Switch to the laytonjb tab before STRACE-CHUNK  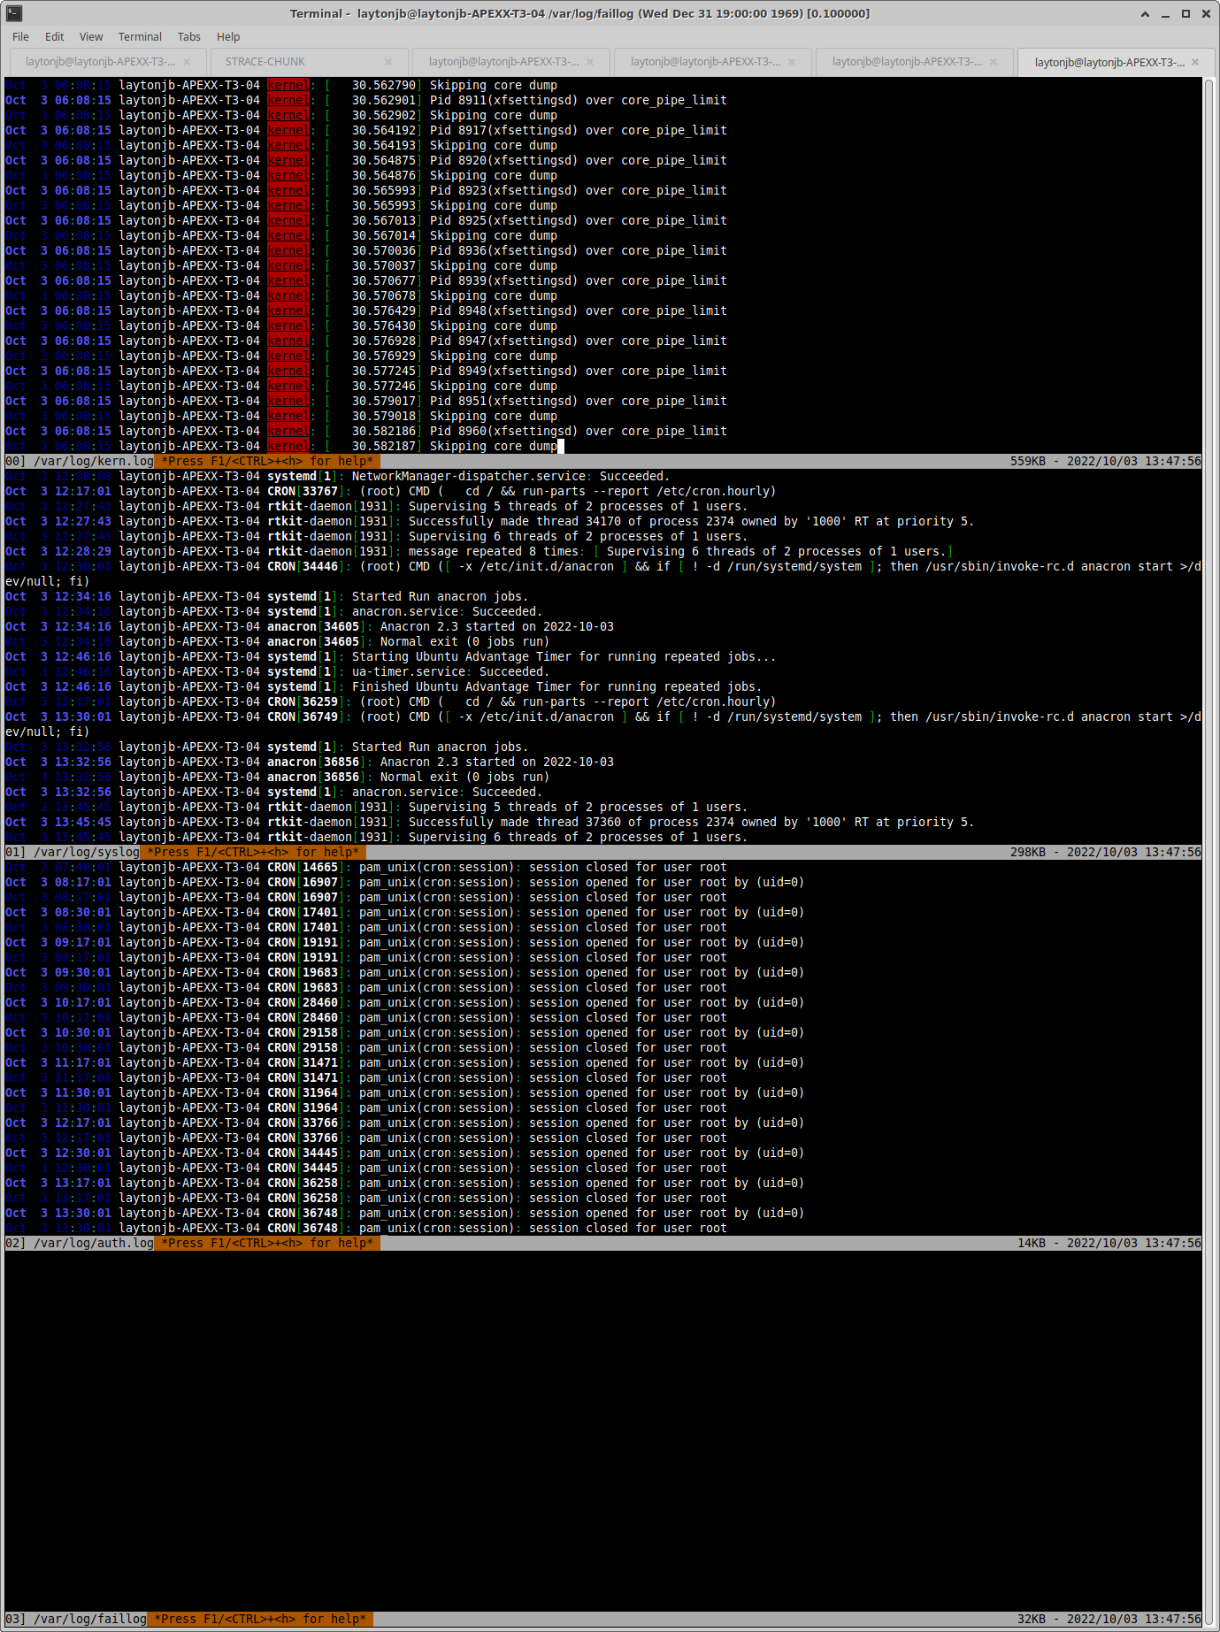[x=101, y=62]
